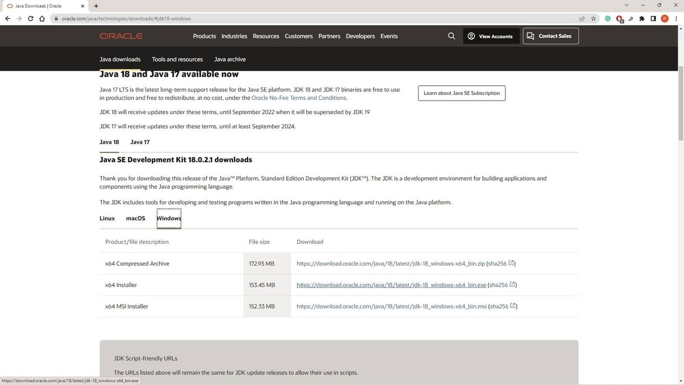The height and width of the screenshot is (385, 684).
Task: Select the 152.33 MB file size
Action: (x=262, y=306)
